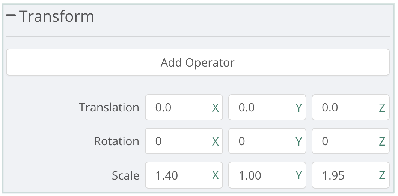This screenshot has width=398, height=196.
Task: Click the Translation Z input field
Action: click(x=345, y=108)
